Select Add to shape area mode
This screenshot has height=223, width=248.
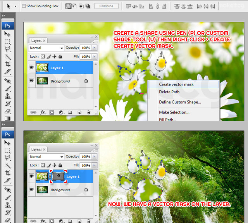click(x=68, y=6)
